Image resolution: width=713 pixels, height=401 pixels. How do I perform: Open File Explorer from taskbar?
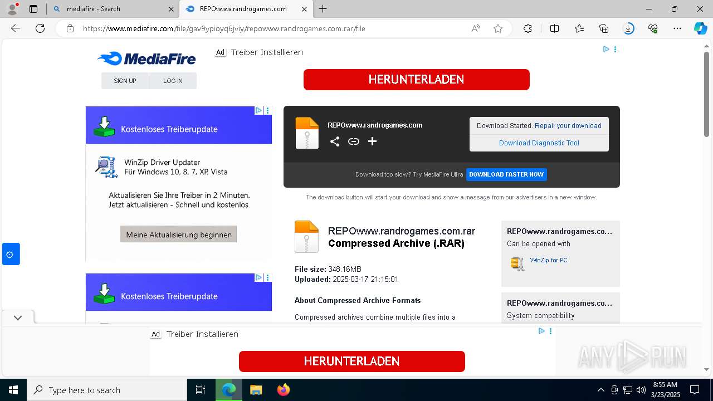pyautogui.click(x=256, y=390)
